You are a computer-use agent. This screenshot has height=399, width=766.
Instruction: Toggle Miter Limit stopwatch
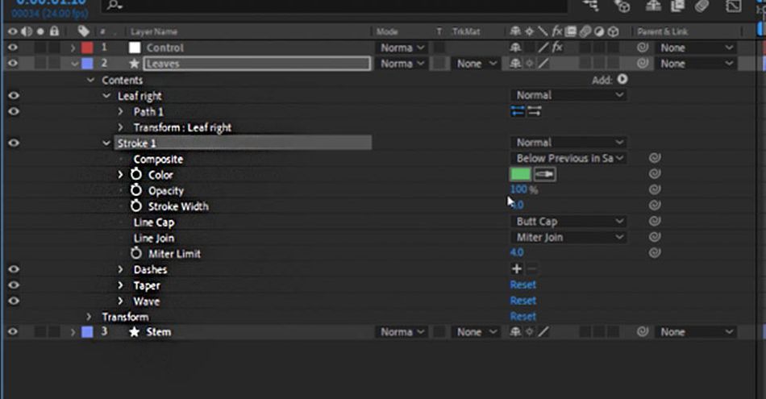[136, 253]
